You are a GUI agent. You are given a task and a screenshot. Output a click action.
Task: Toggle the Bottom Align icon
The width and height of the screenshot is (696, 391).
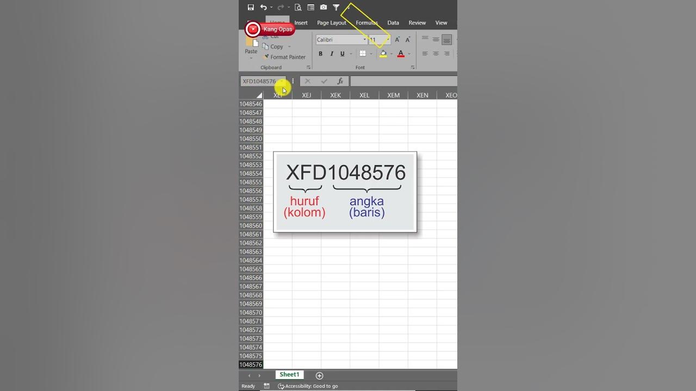point(446,40)
